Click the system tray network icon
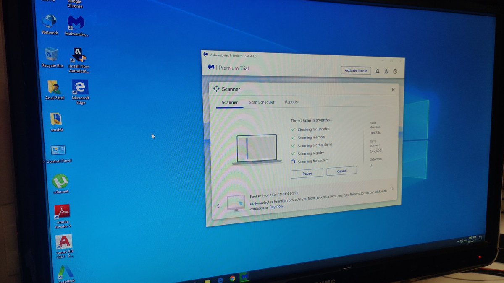The height and width of the screenshot is (283, 504). coord(461,242)
